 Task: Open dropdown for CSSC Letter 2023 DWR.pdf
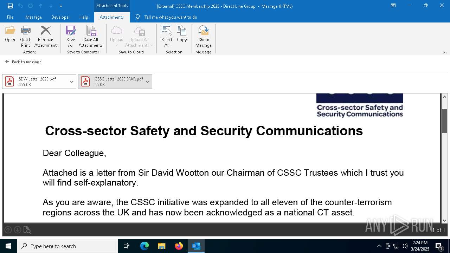click(148, 82)
